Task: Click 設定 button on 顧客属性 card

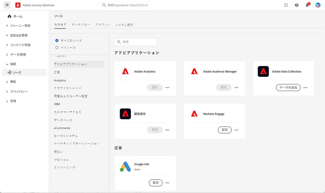Action: click(x=155, y=130)
